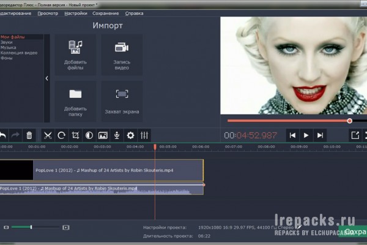Open the Просмотр menu
Image resolution: width=367 pixels, height=245 pixels.
[x=48, y=13]
